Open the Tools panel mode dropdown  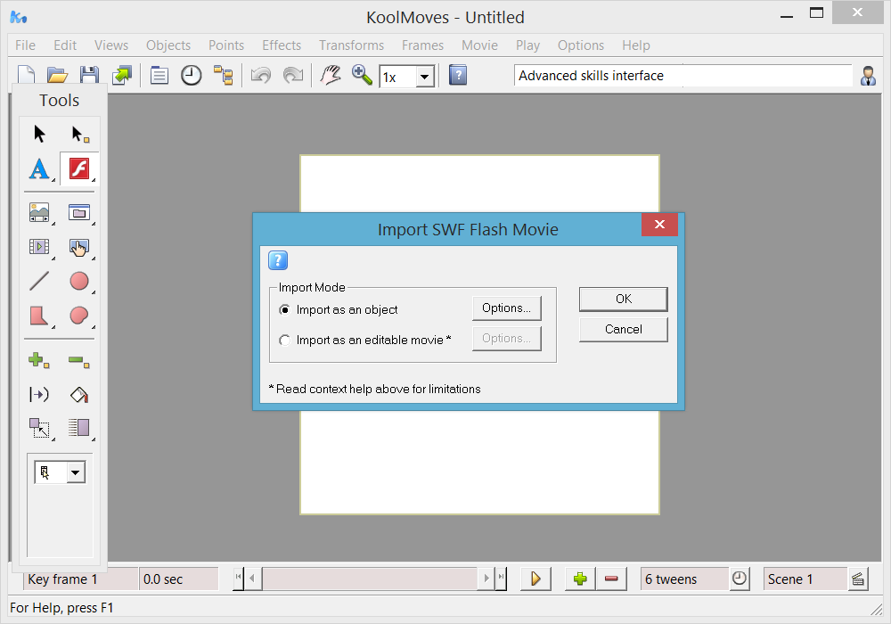[75, 472]
